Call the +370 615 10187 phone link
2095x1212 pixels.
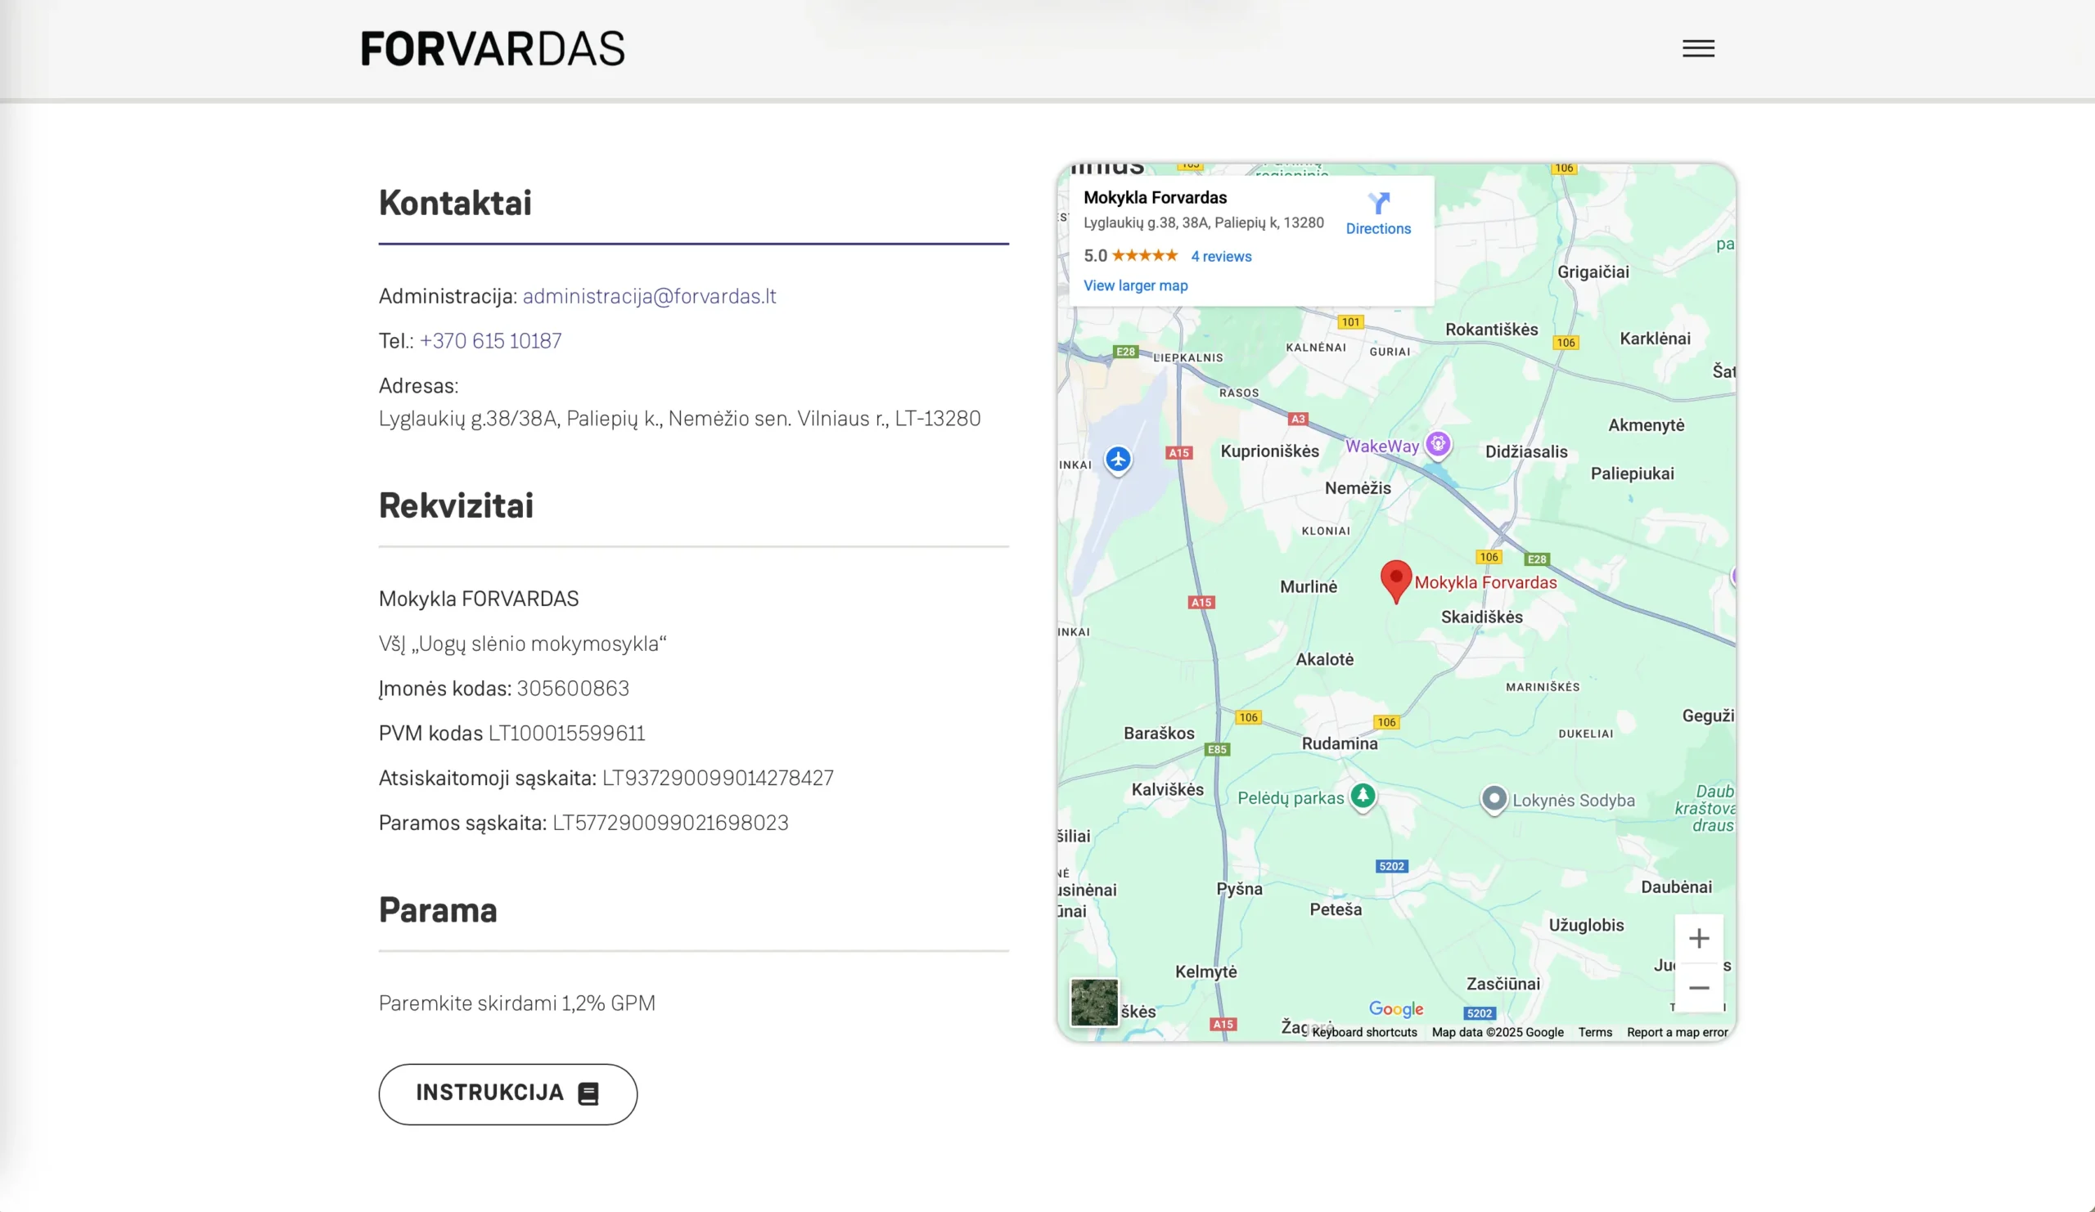[x=490, y=341]
